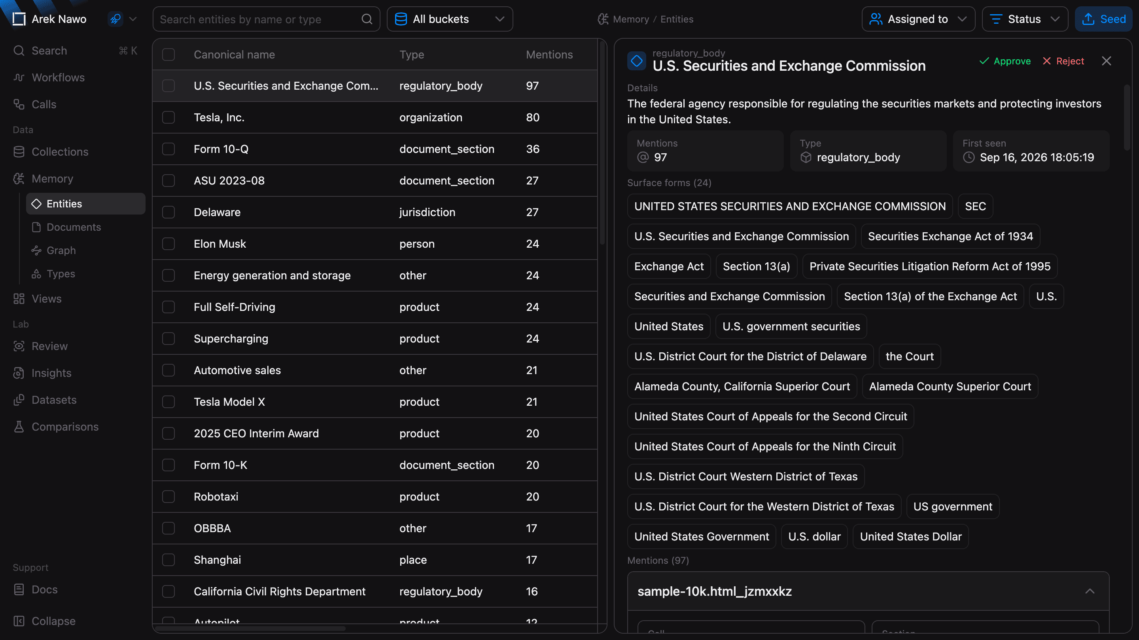
Task: Check the Delaware row checkbox
Action: pyautogui.click(x=168, y=213)
